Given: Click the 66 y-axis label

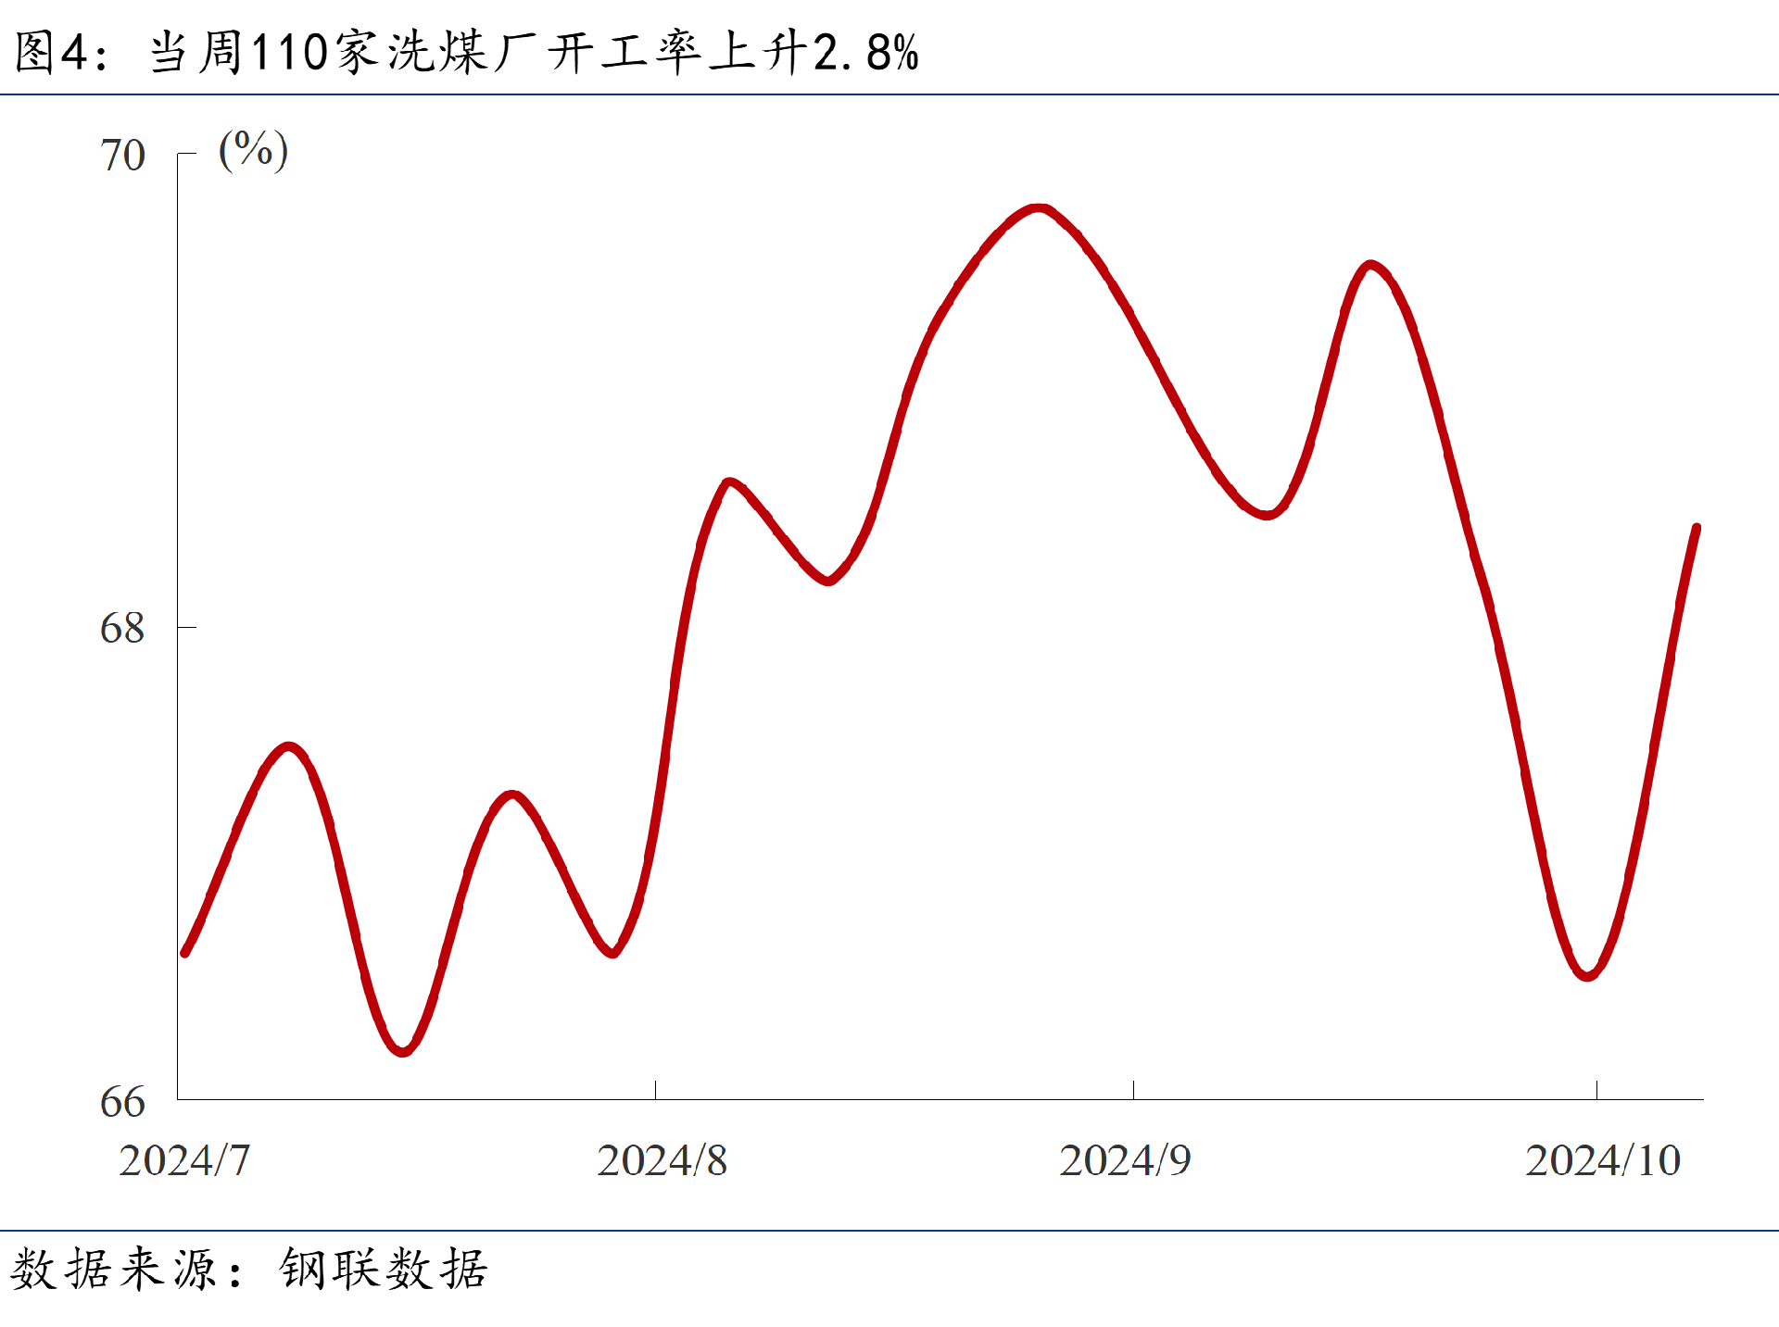Looking at the screenshot, I should tap(122, 1101).
